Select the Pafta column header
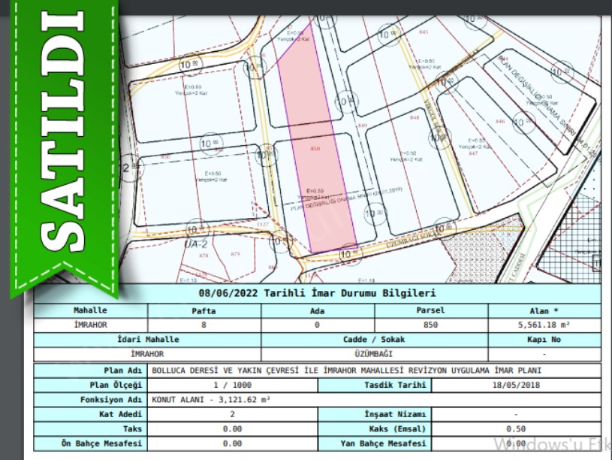Screen dimensions: 612x460 click(x=204, y=310)
